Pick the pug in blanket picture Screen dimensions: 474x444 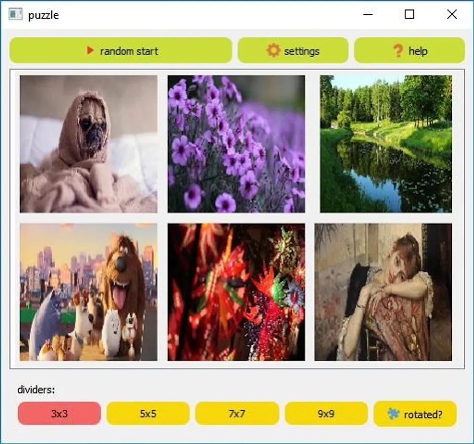pyautogui.click(x=89, y=144)
